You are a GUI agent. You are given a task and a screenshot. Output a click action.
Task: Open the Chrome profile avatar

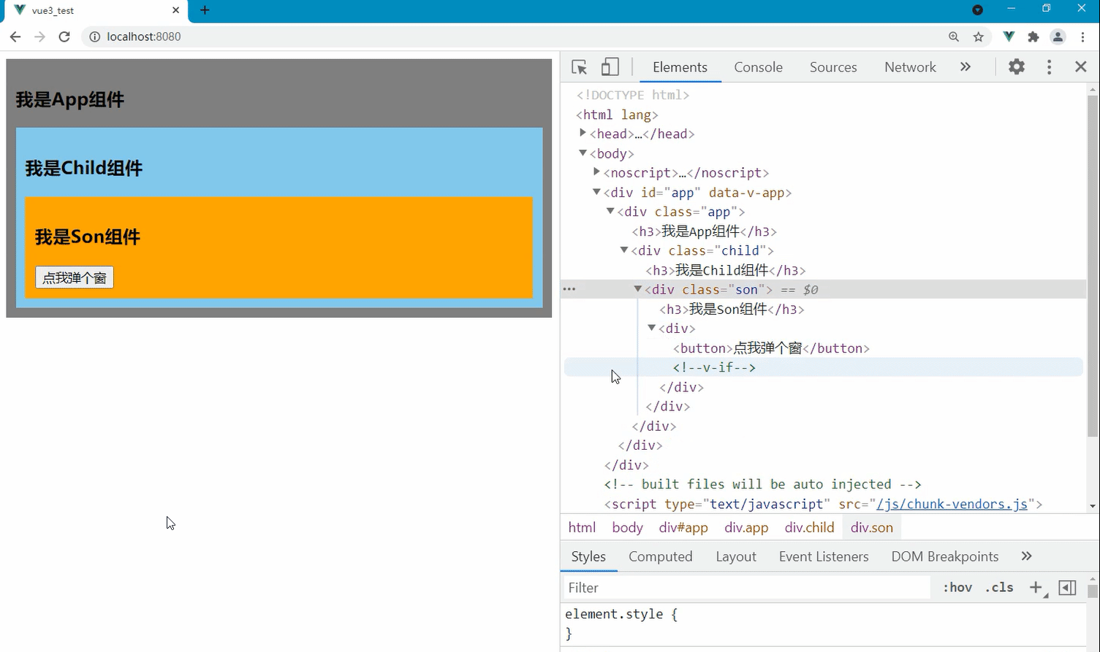click(1058, 37)
